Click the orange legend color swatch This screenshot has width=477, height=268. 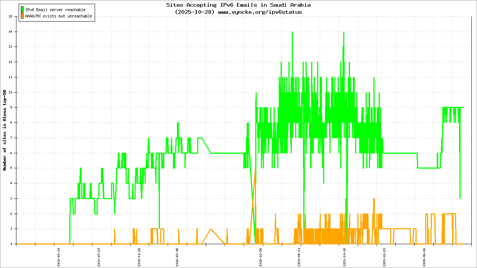point(22,16)
